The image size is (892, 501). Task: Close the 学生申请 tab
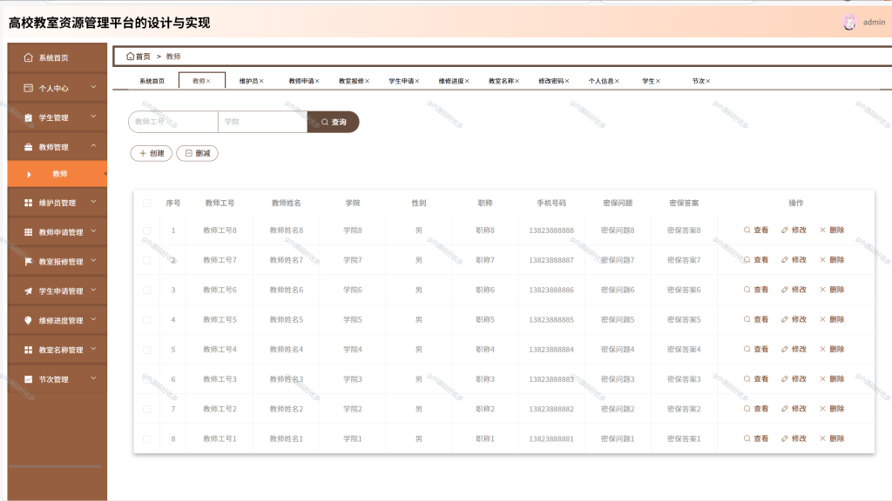click(x=417, y=81)
